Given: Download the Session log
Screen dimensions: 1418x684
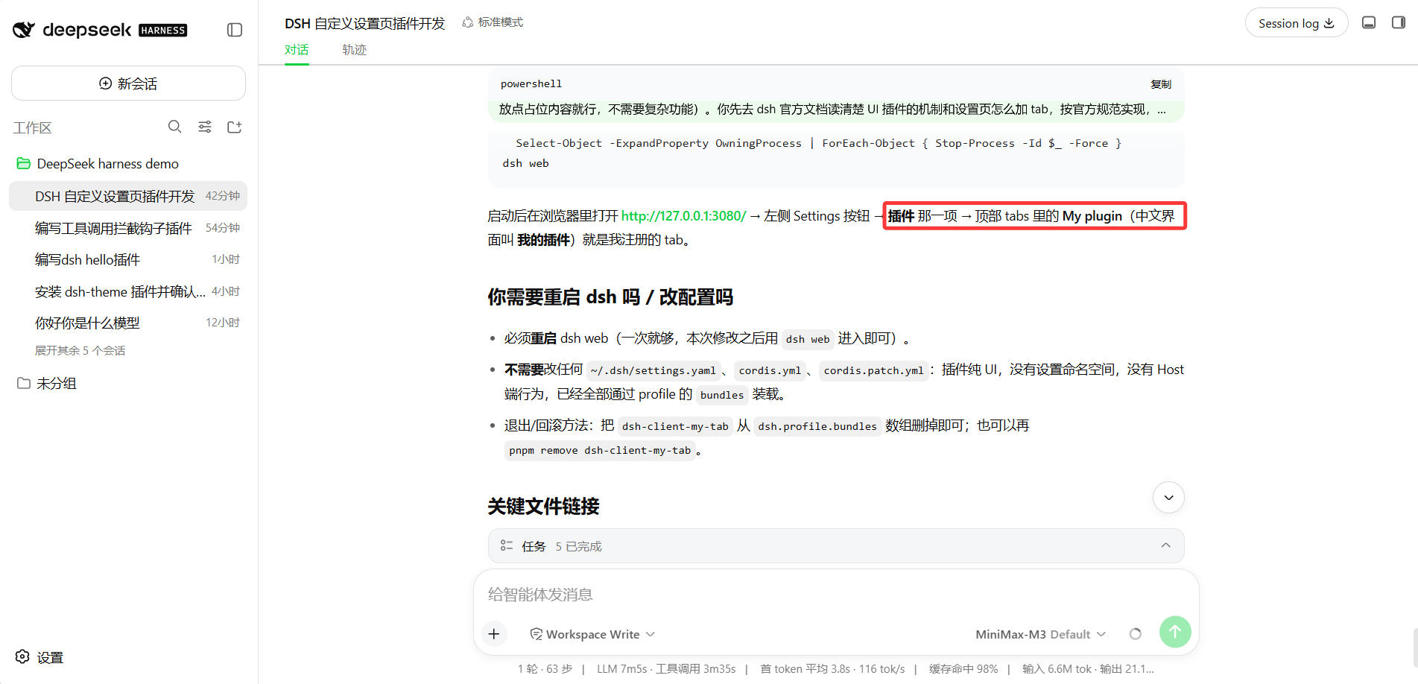Looking at the screenshot, I should click(x=1297, y=23).
